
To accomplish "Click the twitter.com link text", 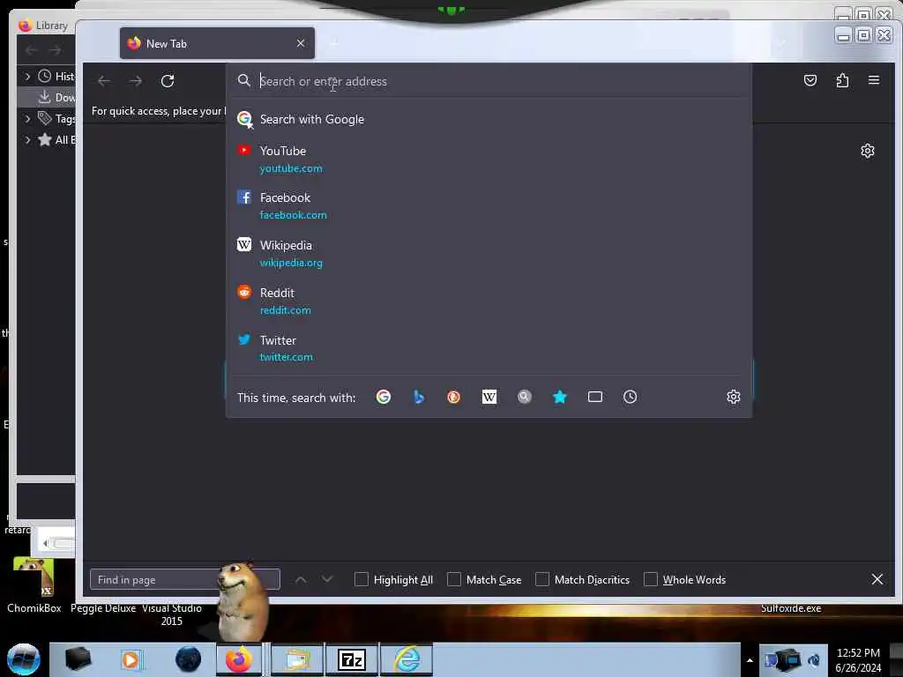I will [x=287, y=357].
